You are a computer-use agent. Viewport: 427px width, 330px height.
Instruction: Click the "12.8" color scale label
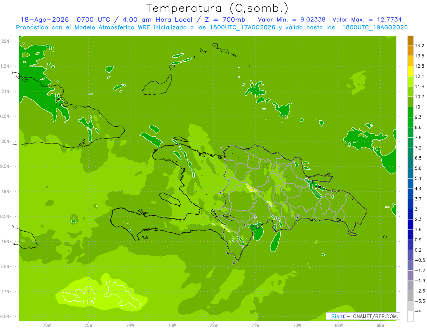(x=420, y=66)
